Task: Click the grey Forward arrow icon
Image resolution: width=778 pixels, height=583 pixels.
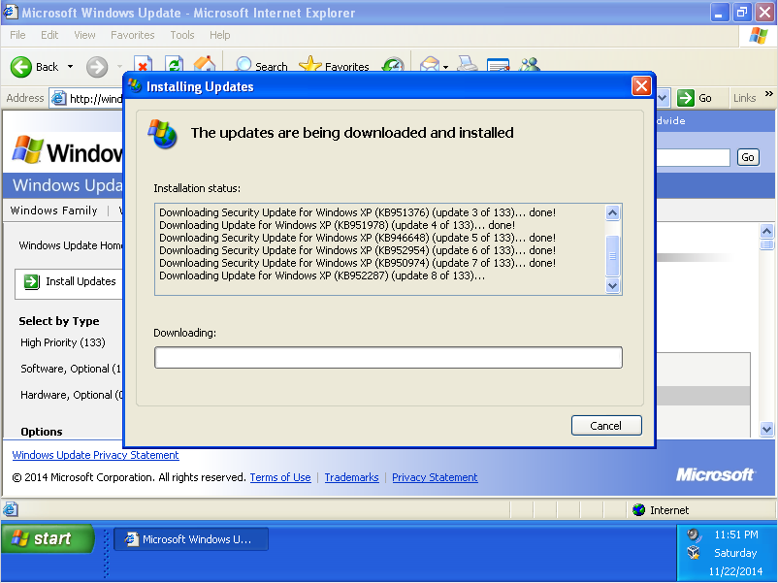Action: tap(97, 67)
